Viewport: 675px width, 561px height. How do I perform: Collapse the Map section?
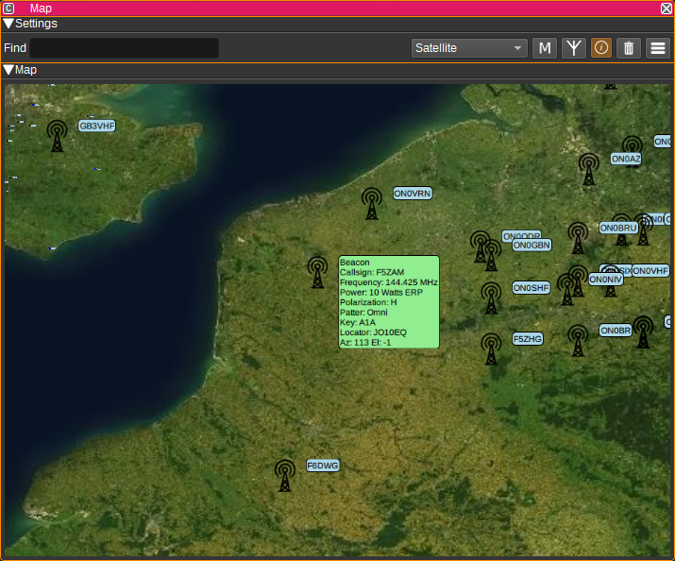pyautogui.click(x=8, y=70)
